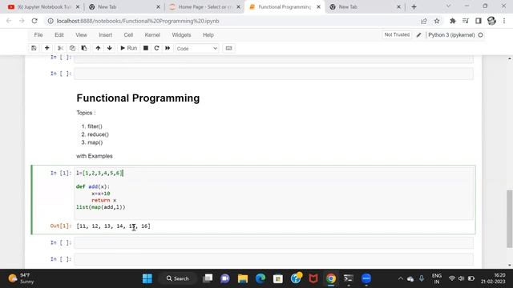
Task: Open the Chrome three-dot menu
Action: pyautogui.click(x=504, y=21)
